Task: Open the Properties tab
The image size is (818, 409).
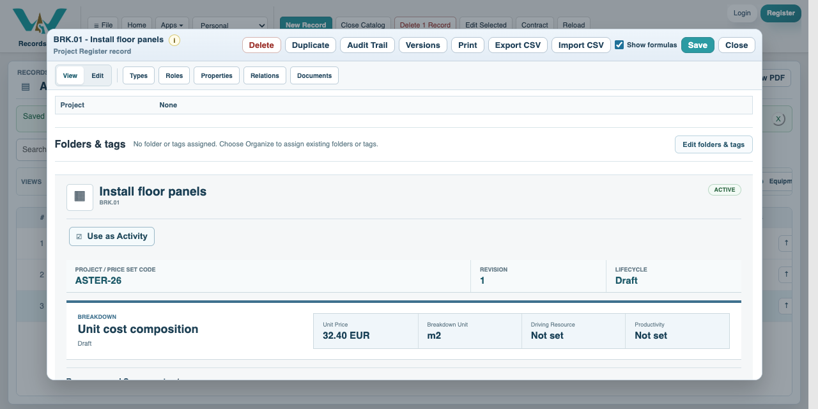Action: 217,75
